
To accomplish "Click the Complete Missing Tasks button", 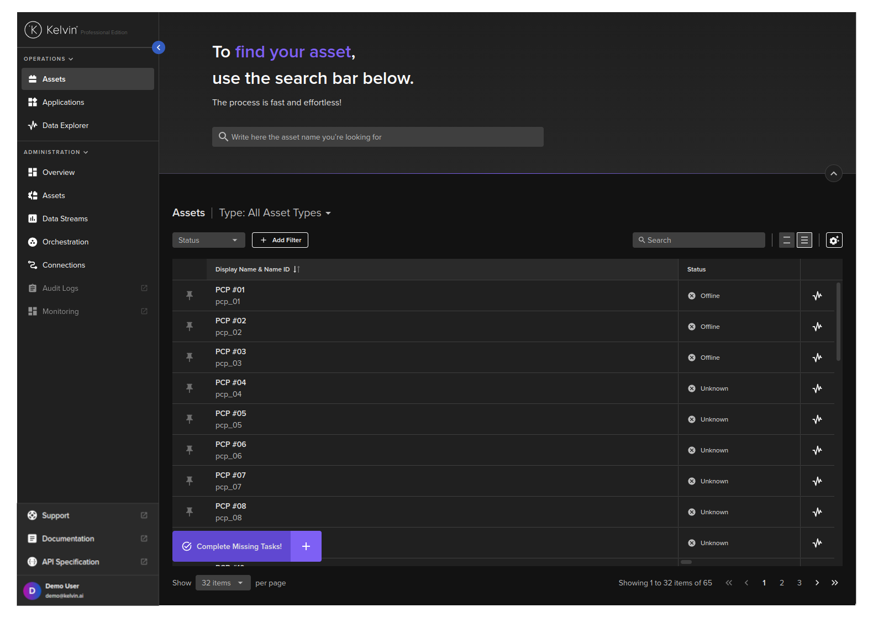I will pyautogui.click(x=232, y=546).
